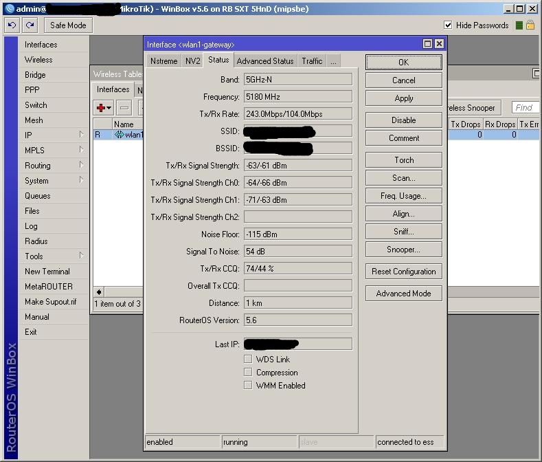Expand the MPLS submenu arrow
Image resolution: width=542 pixels, height=462 pixels.
pyautogui.click(x=81, y=149)
